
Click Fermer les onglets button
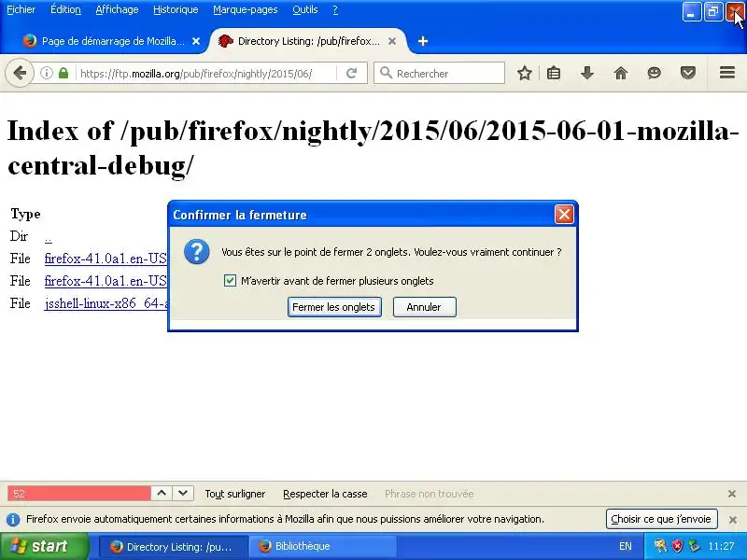pyautogui.click(x=334, y=307)
